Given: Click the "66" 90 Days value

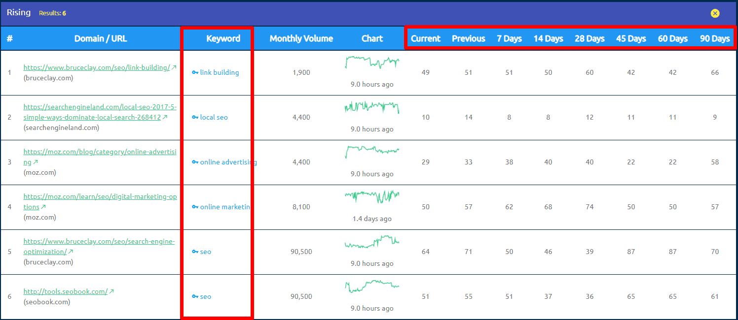Looking at the screenshot, I should 715,72.
